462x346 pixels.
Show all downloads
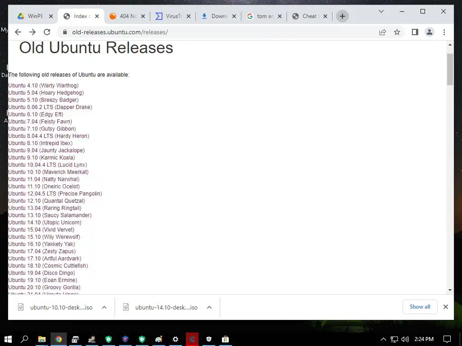click(420, 307)
